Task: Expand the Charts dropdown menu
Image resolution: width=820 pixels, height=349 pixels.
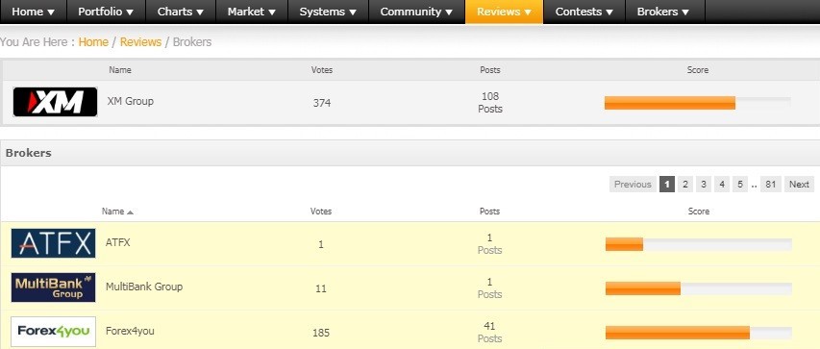Action: coord(181,12)
